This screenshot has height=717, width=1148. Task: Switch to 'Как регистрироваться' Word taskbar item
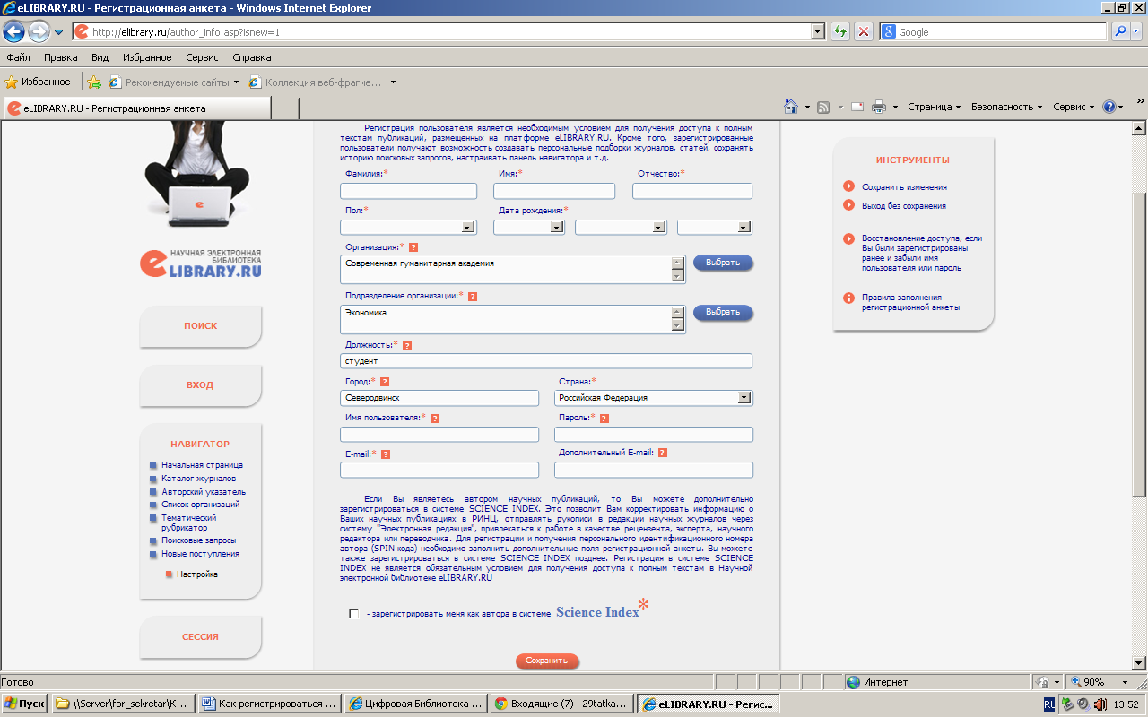268,704
